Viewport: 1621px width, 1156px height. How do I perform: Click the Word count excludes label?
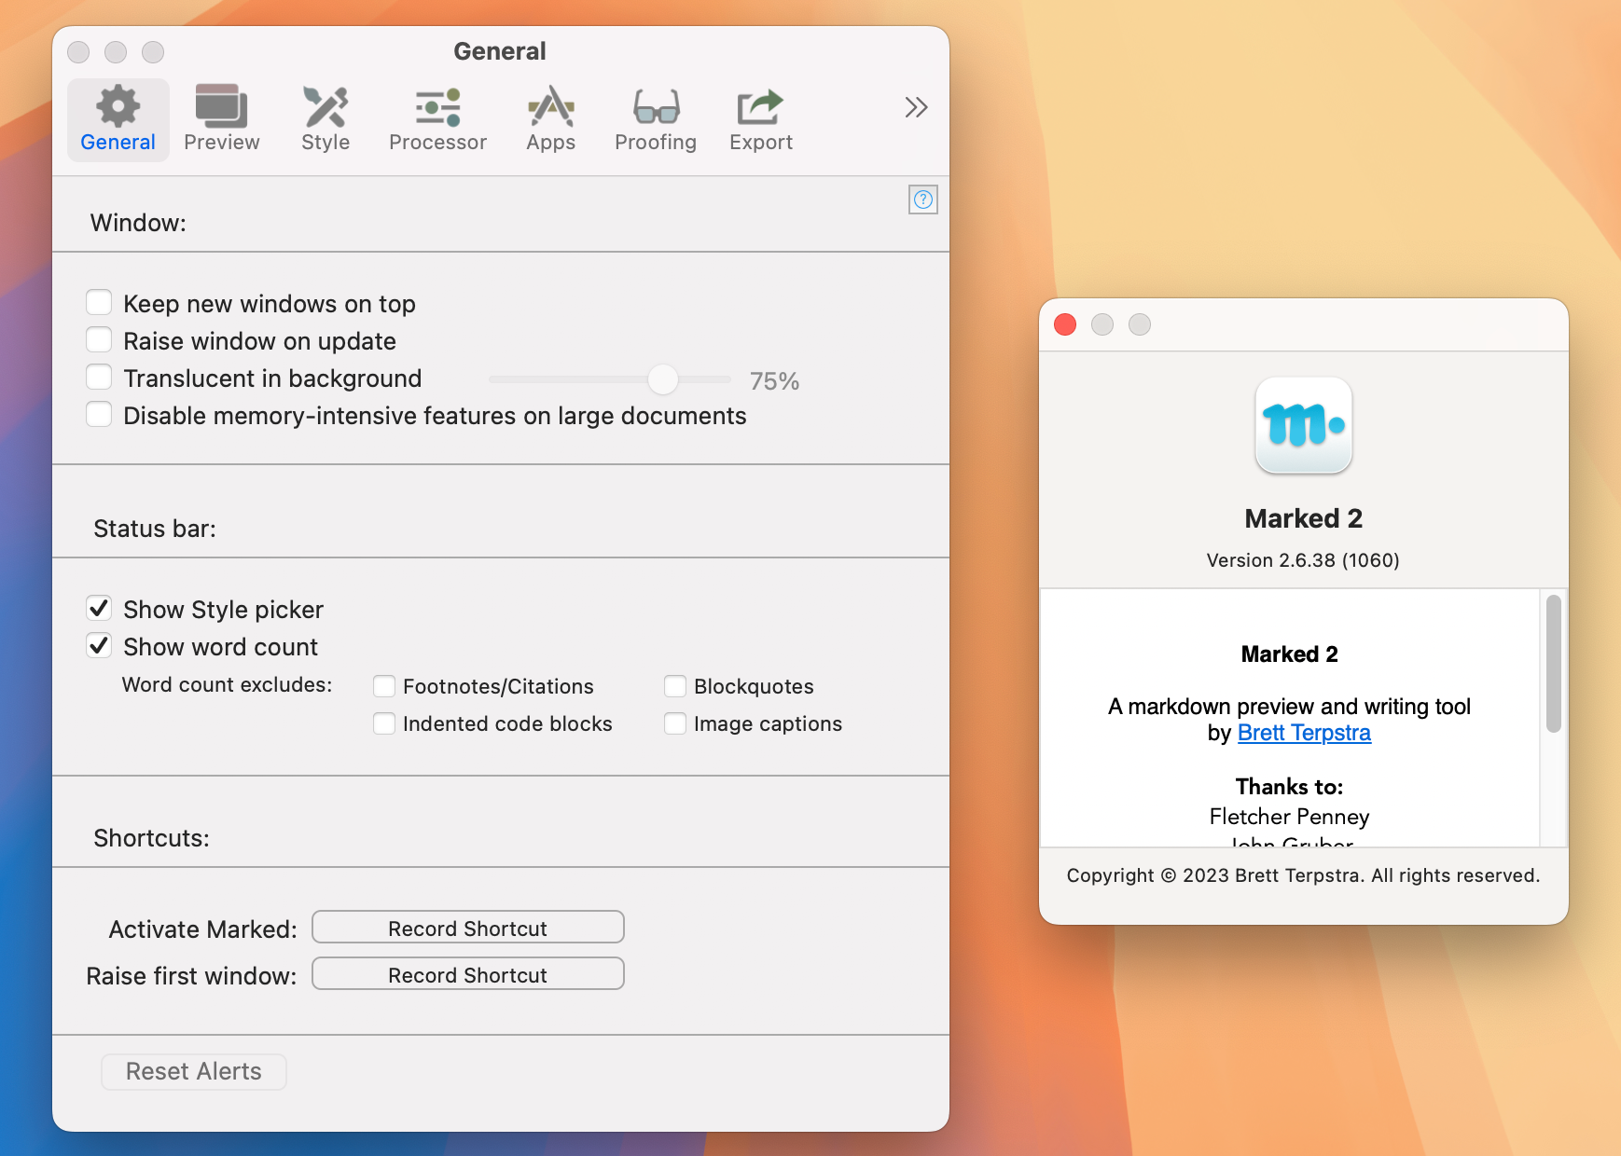227,685
